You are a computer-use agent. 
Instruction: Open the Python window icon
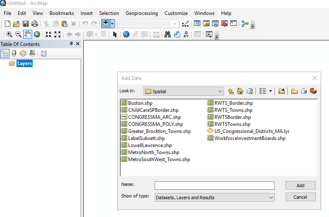coord(234,23)
